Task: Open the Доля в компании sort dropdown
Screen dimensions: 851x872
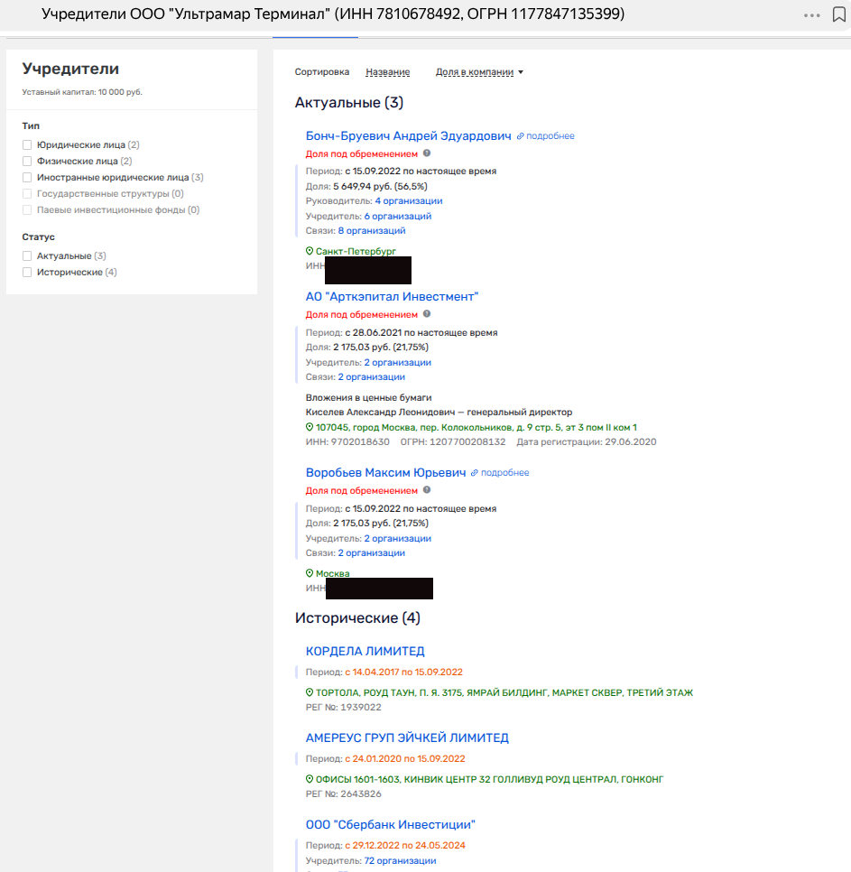Action: [479, 72]
